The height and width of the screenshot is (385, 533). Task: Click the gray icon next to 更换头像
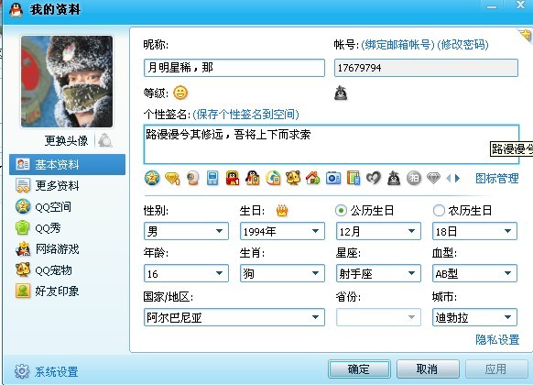(105, 140)
